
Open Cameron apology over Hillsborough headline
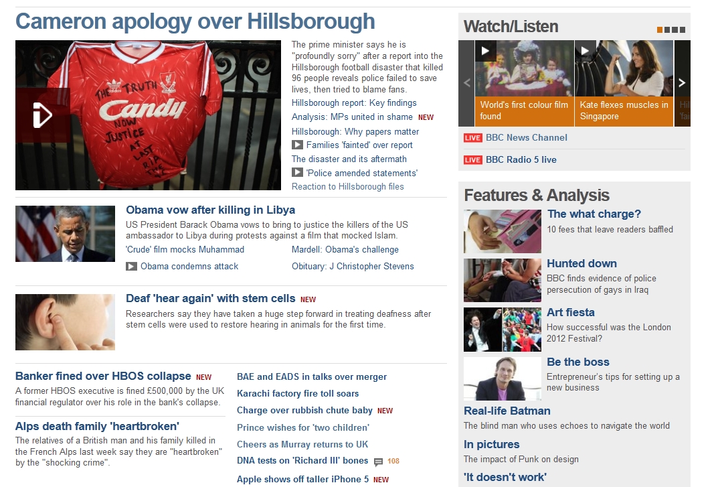tap(195, 21)
